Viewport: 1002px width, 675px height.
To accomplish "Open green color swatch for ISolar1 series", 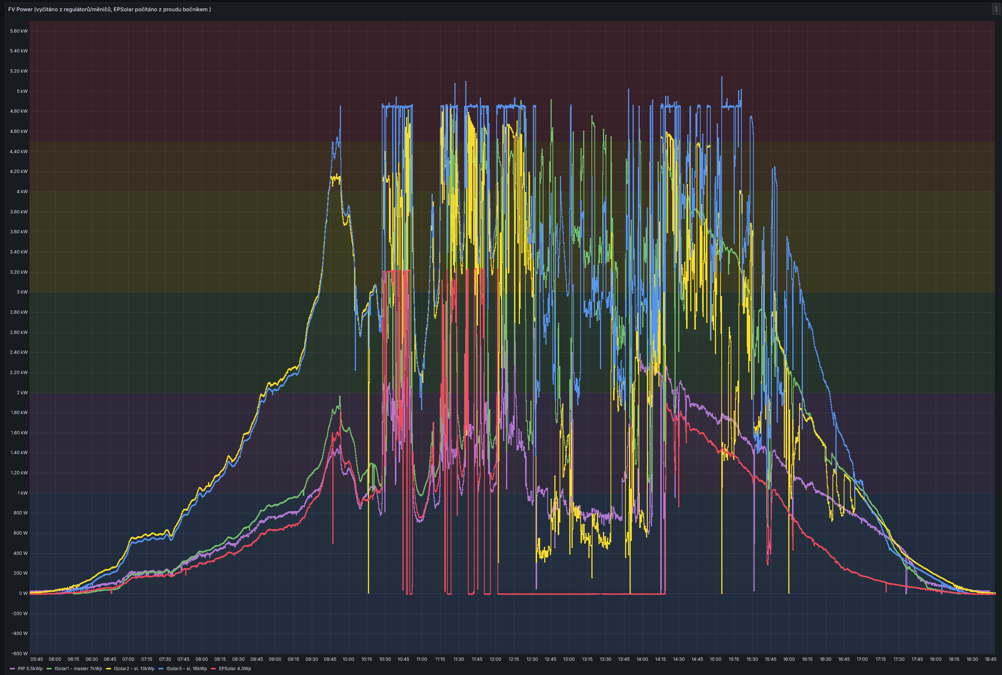I will [49, 669].
